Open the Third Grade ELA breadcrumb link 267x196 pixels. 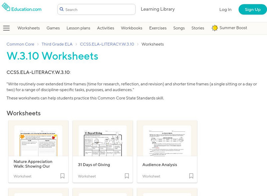coord(57,44)
